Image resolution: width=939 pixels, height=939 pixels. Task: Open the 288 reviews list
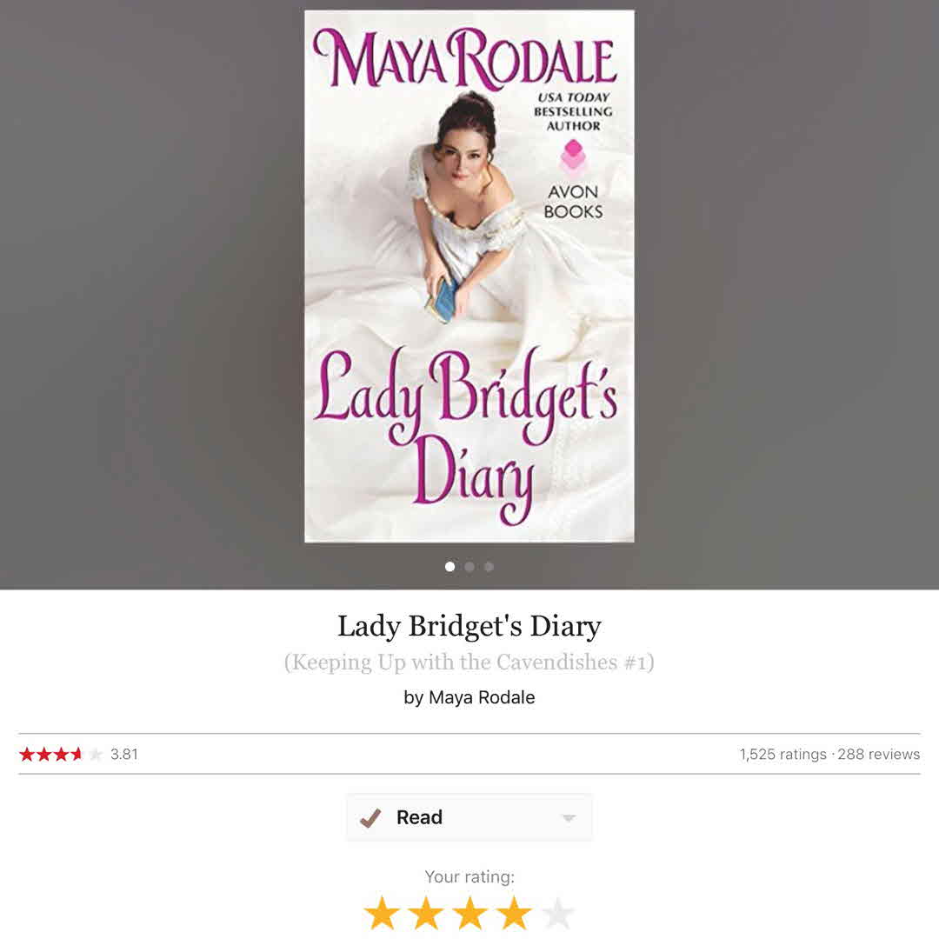coord(878,754)
